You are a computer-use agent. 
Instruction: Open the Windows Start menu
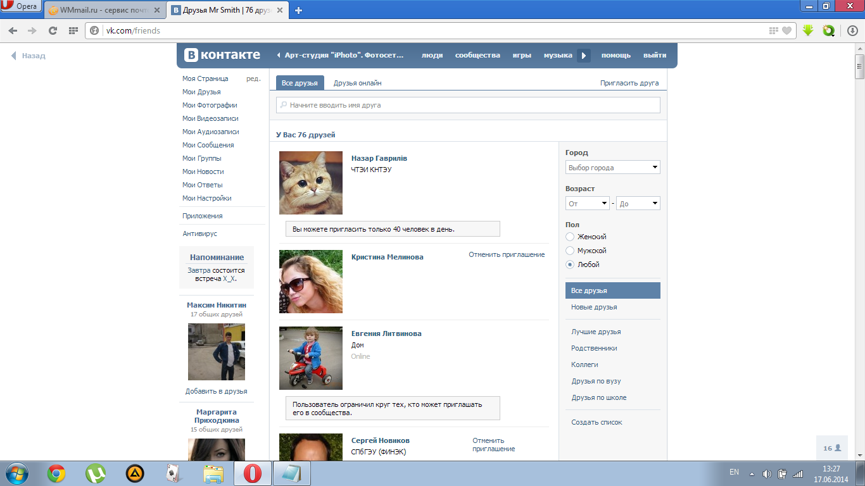(x=16, y=473)
